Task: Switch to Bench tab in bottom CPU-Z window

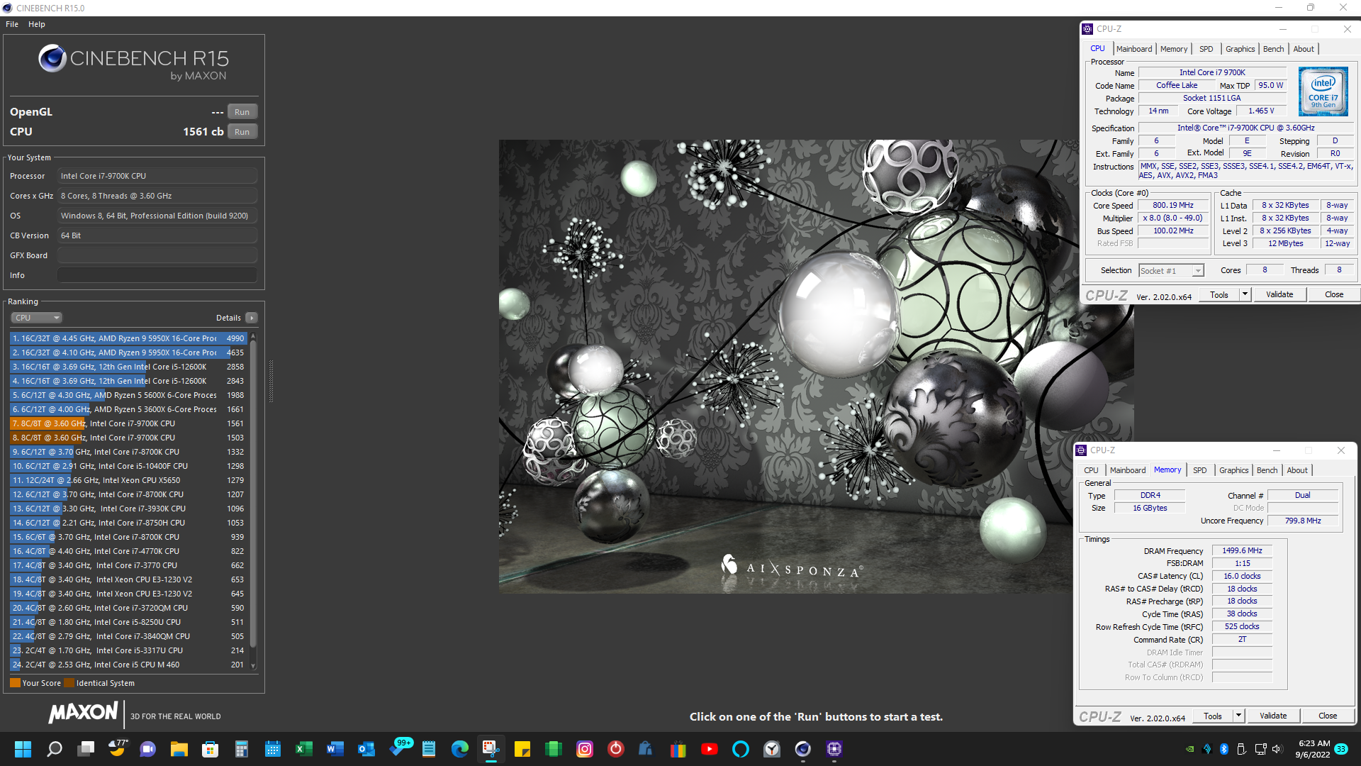Action: point(1267,470)
